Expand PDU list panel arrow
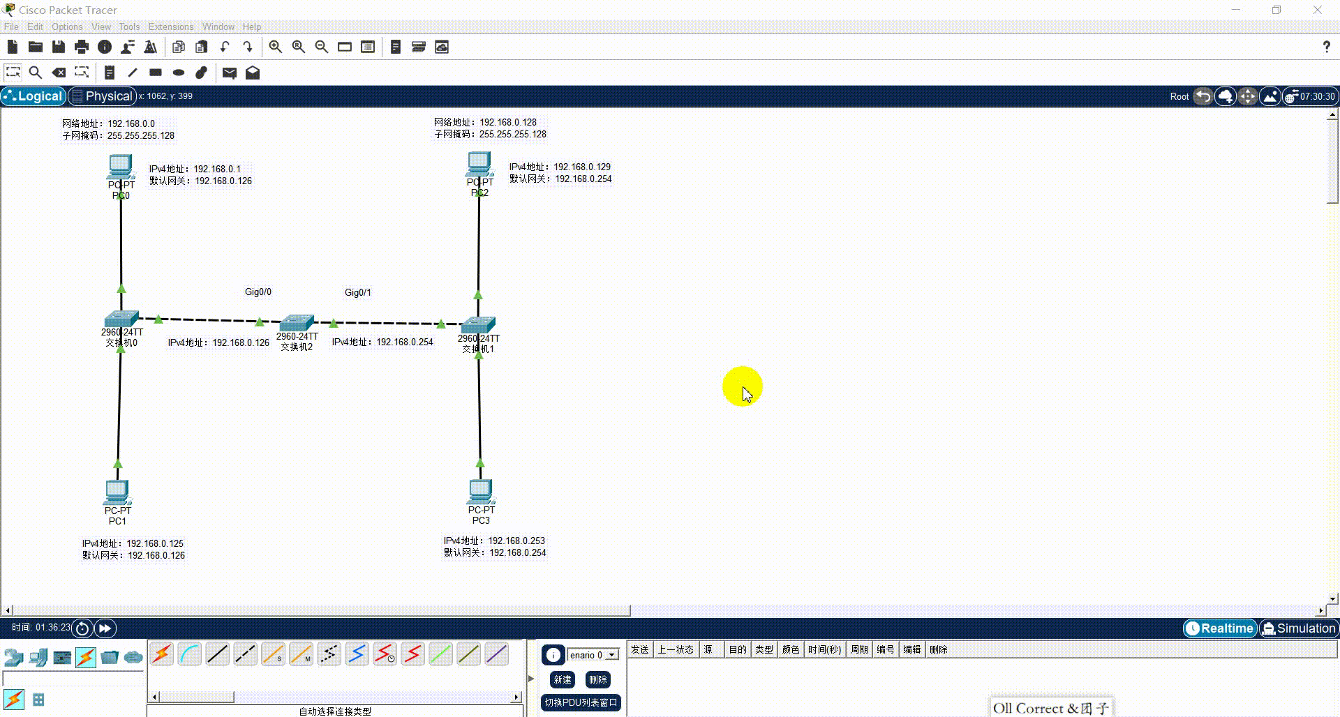Viewport: 1340px width, 717px height. pos(531,678)
